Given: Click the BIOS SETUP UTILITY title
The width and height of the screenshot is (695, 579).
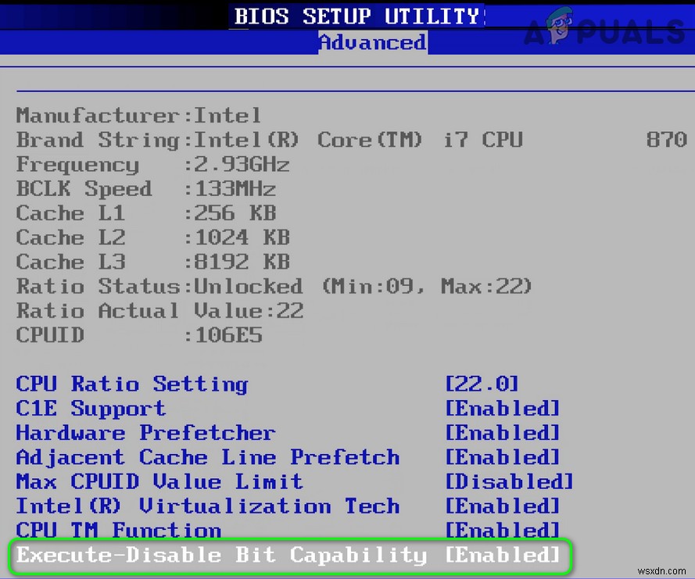Looking at the screenshot, I should (x=356, y=16).
